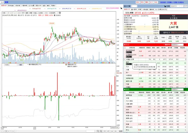The image size is (188, 133).
Task: Click the 分點估股 tab in right panel
Action: tap(145, 9)
